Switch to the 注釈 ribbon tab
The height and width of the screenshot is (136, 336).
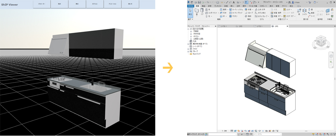pos(238,6)
